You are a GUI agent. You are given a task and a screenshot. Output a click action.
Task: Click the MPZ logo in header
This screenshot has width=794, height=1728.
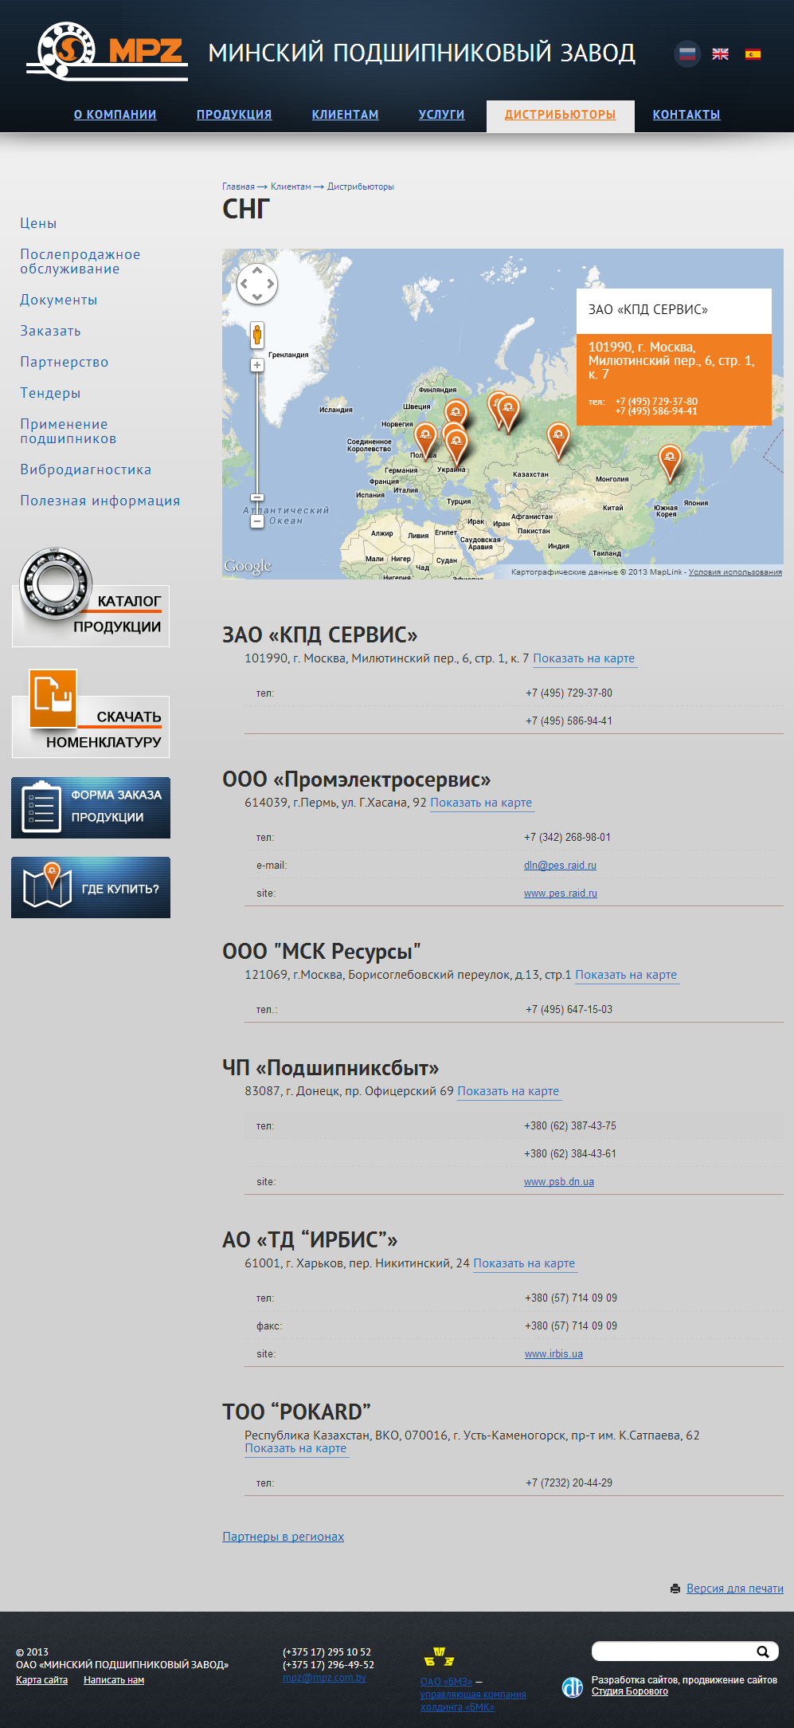[x=107, y=51]
